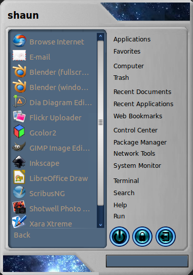Select the E-mail text entry
Viewport: 193px width, 275px height.
40,57
